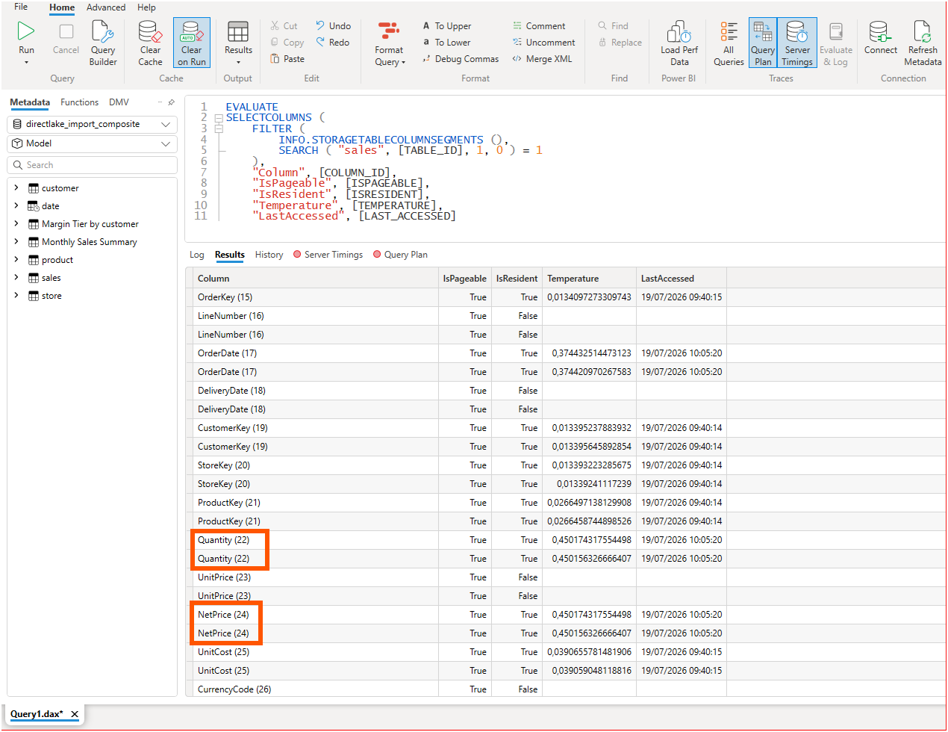Paste from clipboard
This screenshot has height=732, width=948.
coord(287,59)
